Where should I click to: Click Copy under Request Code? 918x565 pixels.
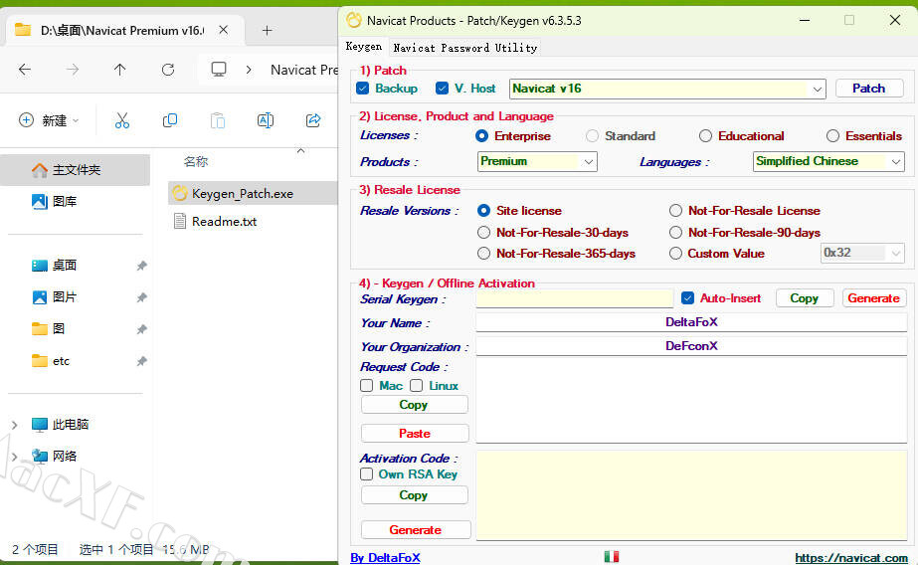(x=414, y=405)
